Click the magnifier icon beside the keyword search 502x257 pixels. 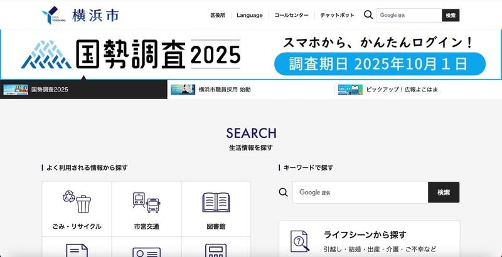tap(284, 192)
